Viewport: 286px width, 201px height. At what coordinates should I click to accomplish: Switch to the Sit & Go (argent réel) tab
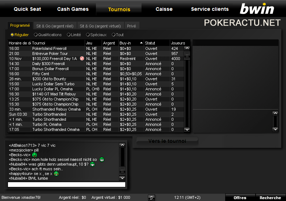(55, 26)
